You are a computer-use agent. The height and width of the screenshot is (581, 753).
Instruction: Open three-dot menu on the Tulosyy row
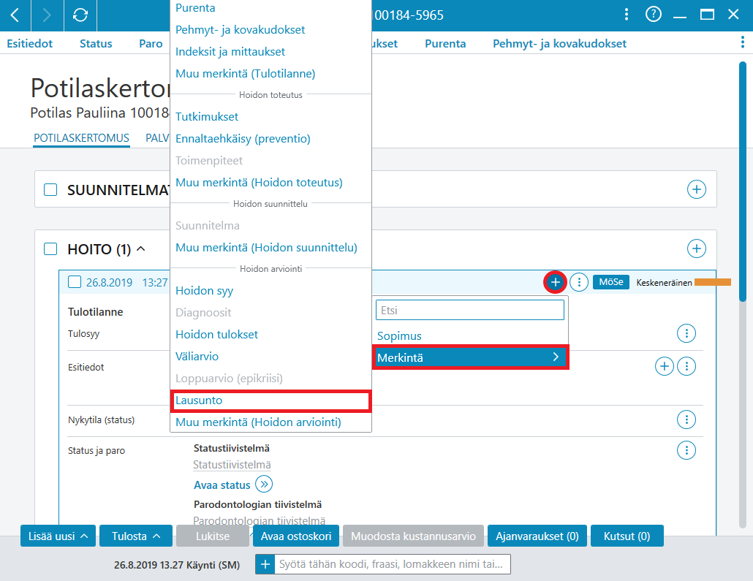tap(686, 333)
